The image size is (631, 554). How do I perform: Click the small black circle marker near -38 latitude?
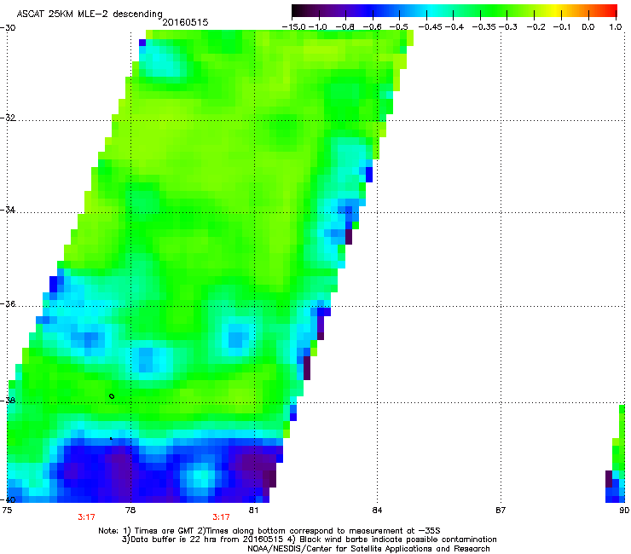[112, 396]
